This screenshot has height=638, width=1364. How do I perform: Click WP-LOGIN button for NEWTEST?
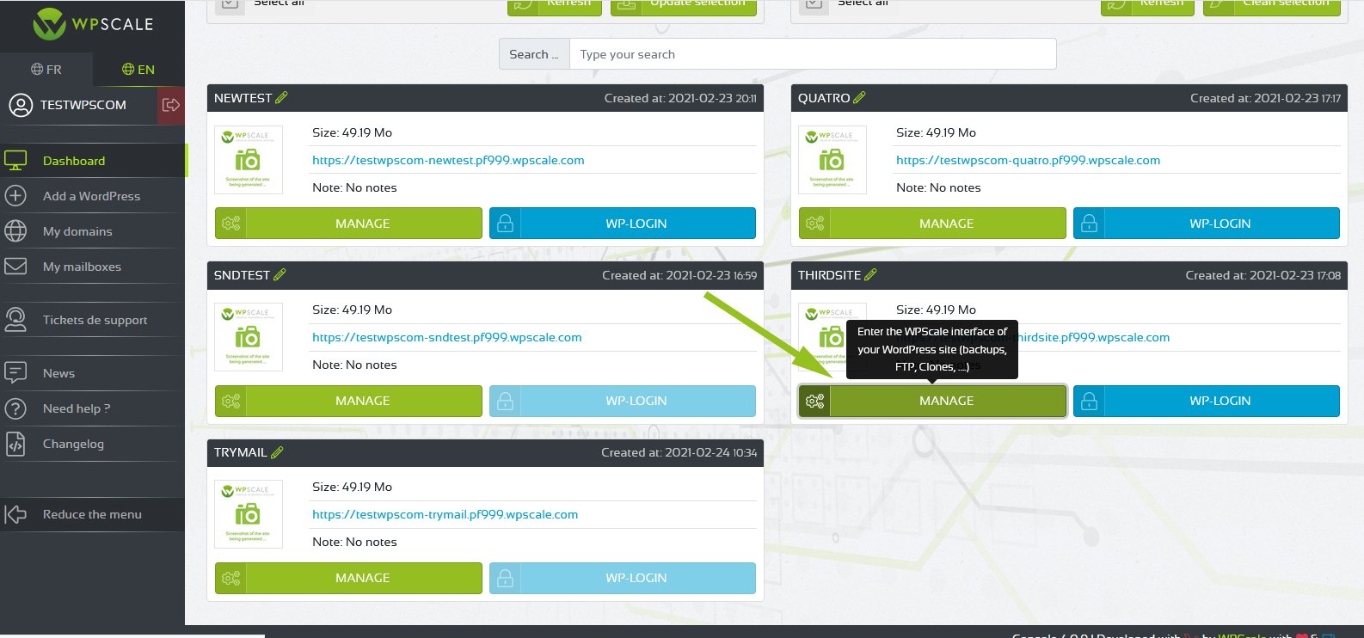pyautogui.click(x=636, y=224)
